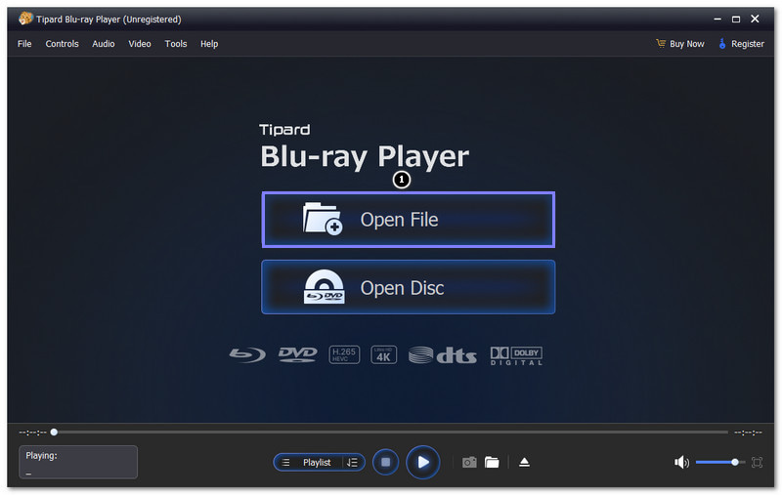Open the File menu
782x495 pixels.
tap(24, 44)
